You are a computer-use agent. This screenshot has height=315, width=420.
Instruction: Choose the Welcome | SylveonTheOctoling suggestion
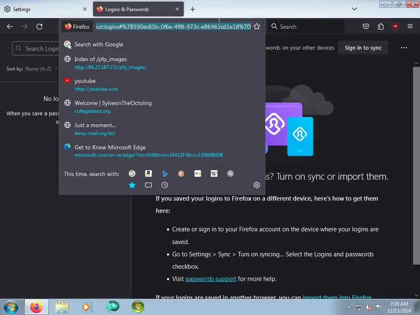pyautogui.click(x=162, y=107)
